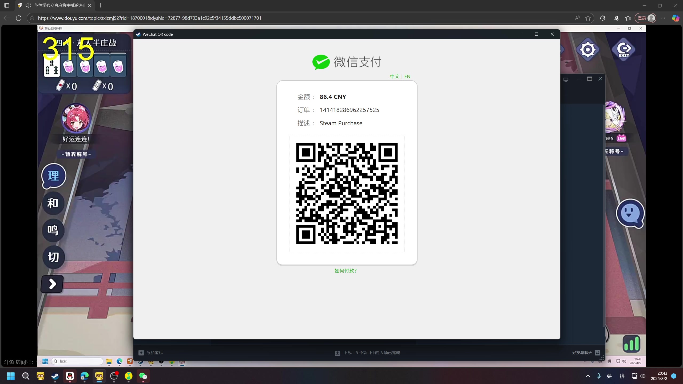Screen dimensions: 683x384
Task: Toggle the 英 input language indicator
Action: [609, 376]
